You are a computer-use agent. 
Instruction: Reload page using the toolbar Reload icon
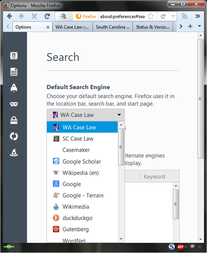47,16
